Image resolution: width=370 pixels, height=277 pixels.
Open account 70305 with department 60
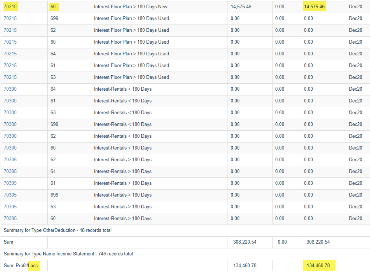click(10, 218)
